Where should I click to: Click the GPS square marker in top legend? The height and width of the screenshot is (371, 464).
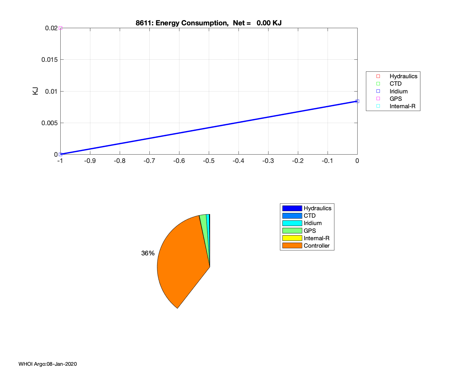tap(378, 99)
